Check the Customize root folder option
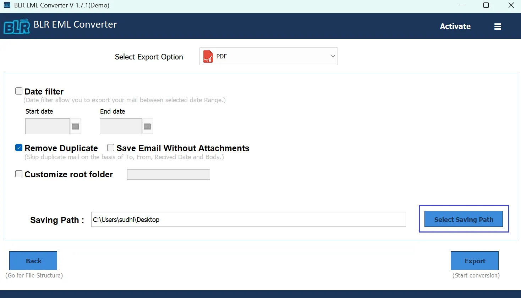The width and height of the screenshot is (521, 298). coord(18,173)
